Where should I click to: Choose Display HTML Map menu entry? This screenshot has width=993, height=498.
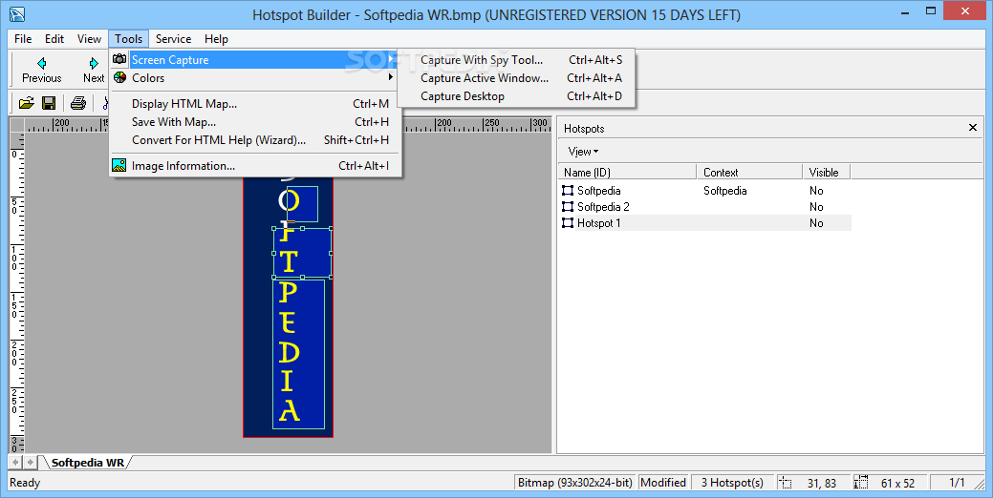point(256,104)
